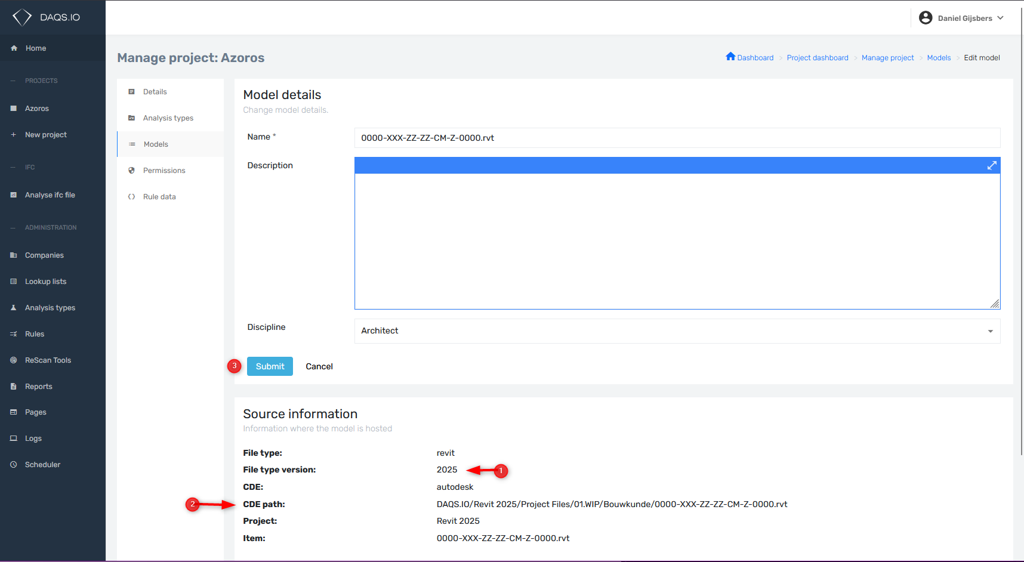Image resolution: width=1024 pixels, height=562 pixels.
Task: Open the Rule data menu item
Action: [171, 197]
